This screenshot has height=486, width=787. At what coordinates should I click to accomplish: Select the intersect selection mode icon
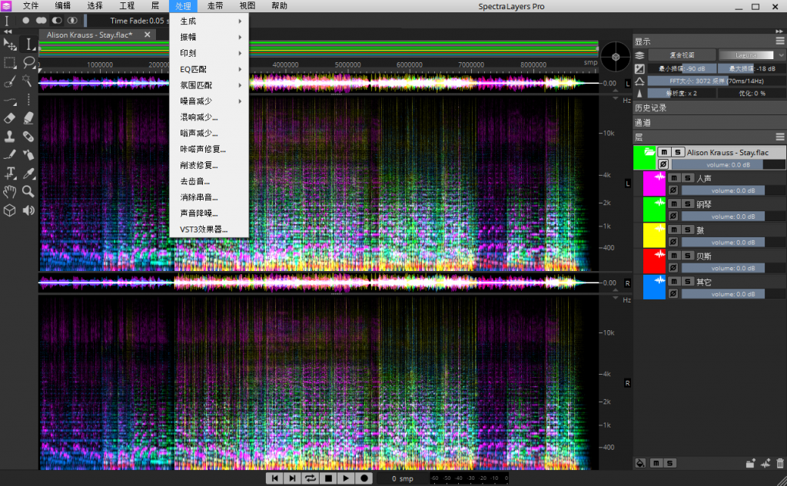pos(72,21)
